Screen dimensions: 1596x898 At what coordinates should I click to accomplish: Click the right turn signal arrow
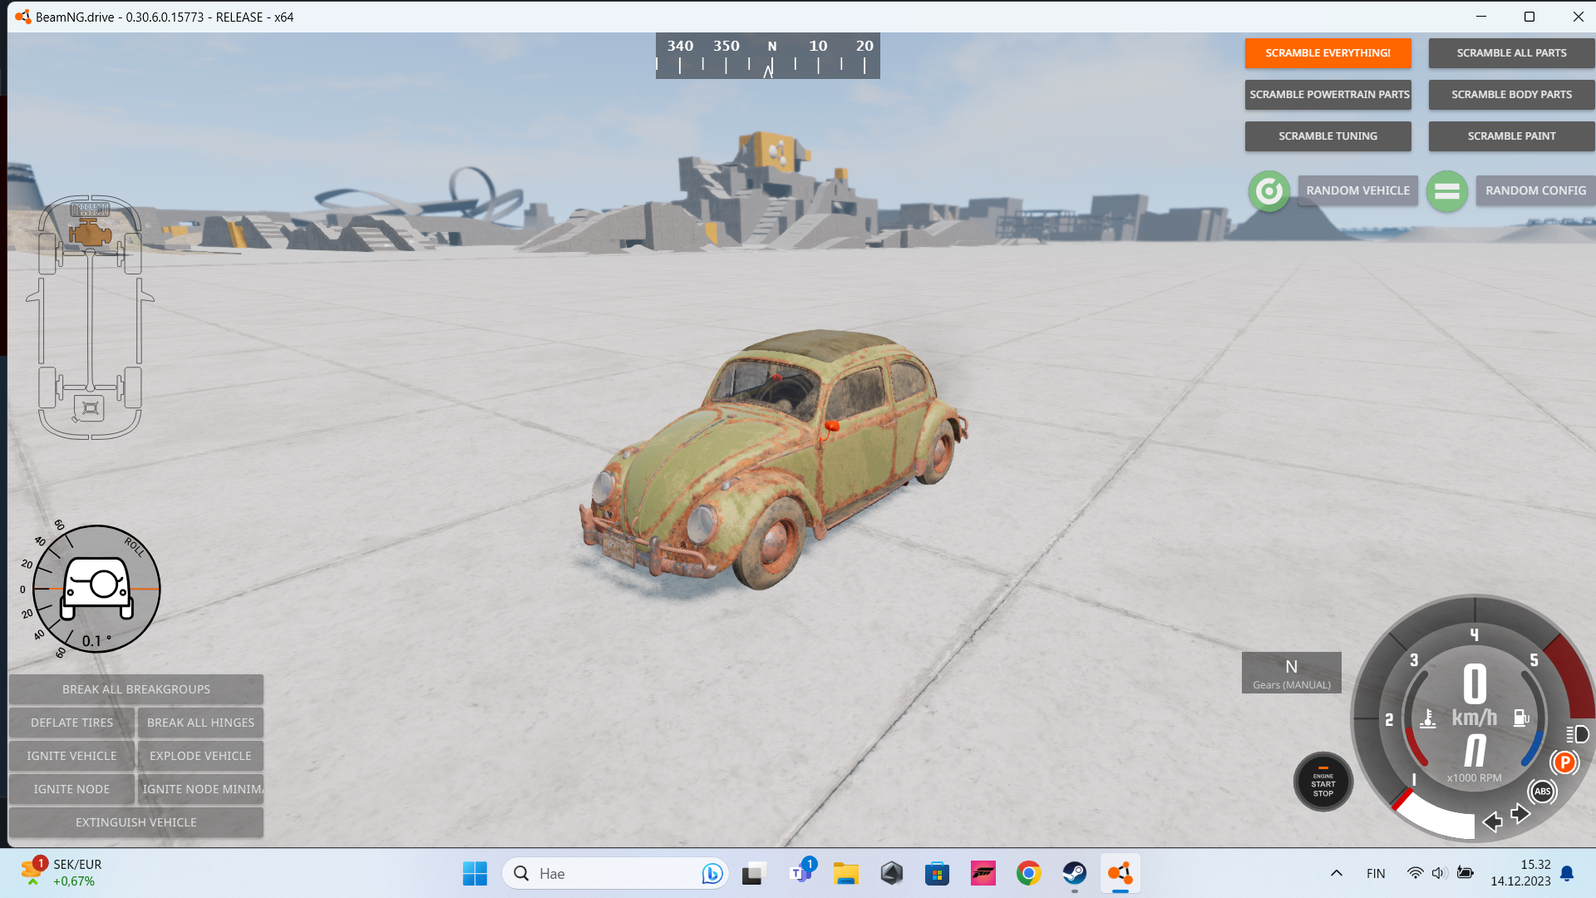click(1520, 813)
